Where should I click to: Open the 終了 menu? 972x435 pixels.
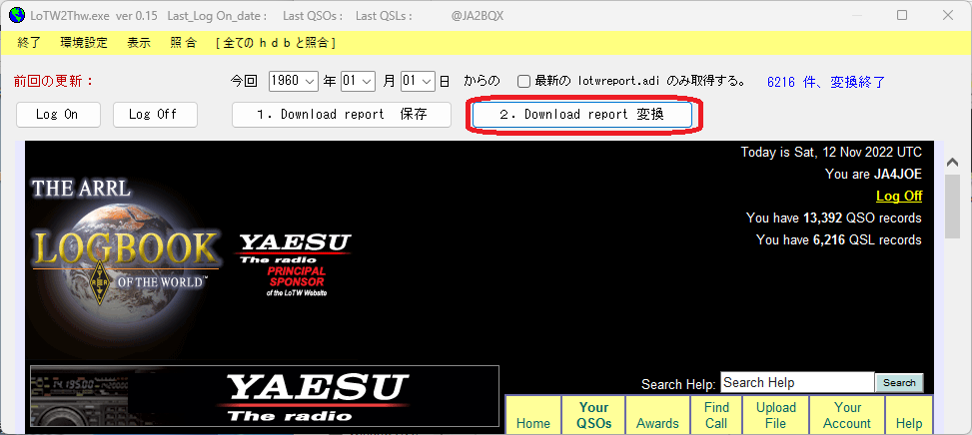click(x=29, y=43)
